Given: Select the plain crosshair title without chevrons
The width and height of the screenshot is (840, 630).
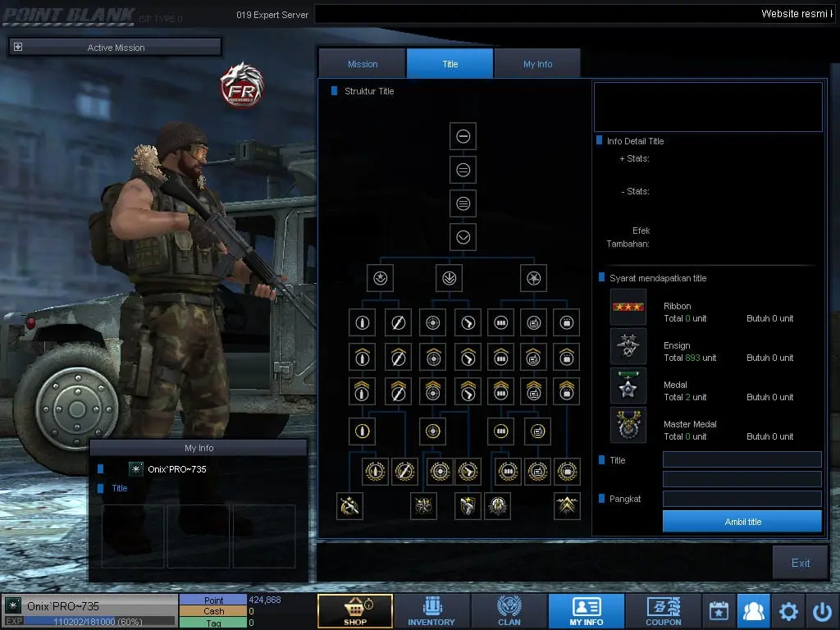Looking at the screenshot, I should [x=433, y=322].
